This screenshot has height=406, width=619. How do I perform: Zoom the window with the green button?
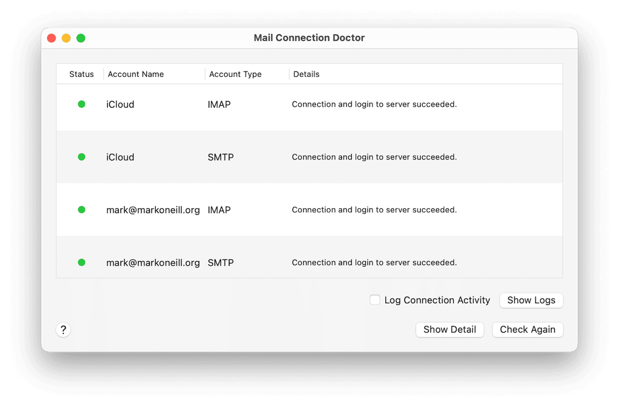81,38
